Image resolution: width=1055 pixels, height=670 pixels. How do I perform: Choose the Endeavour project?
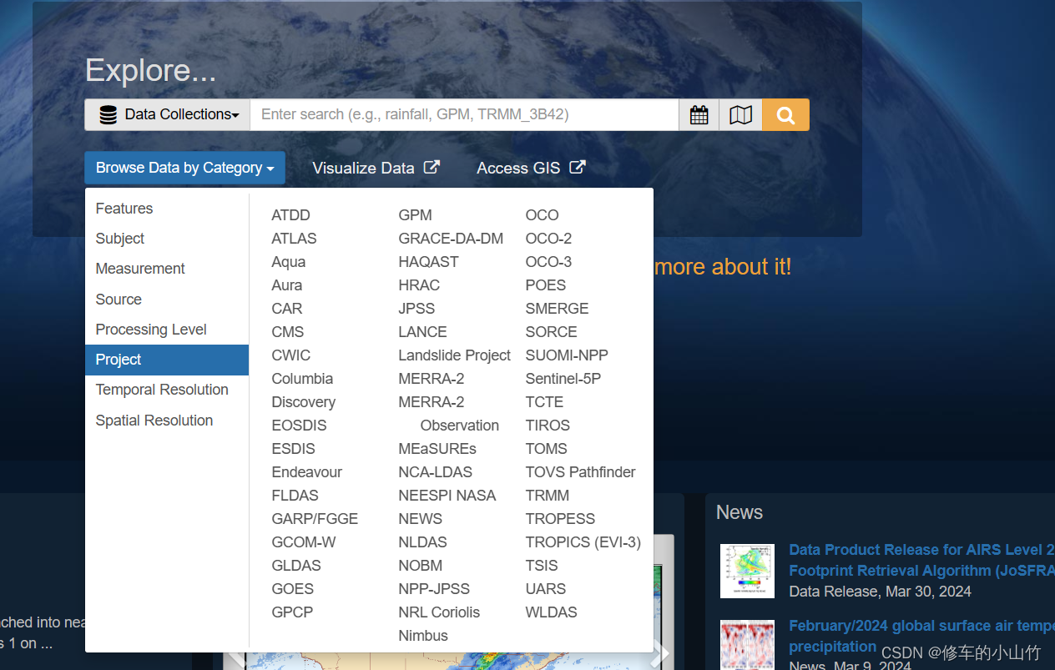coord(307,472)
